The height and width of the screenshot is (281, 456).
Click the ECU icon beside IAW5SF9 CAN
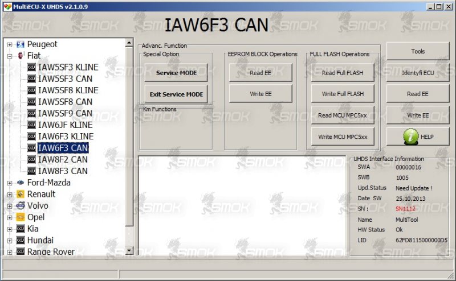tap(31, 114)
